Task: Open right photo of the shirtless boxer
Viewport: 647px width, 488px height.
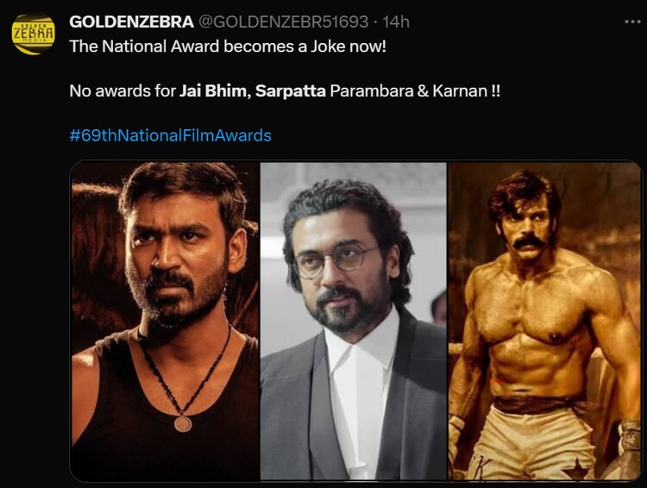Action: pos(545,319)
